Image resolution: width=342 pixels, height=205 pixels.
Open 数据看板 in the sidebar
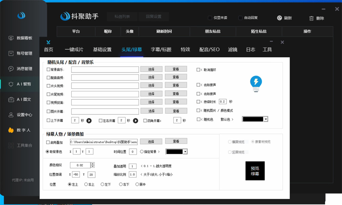(20, 38)
